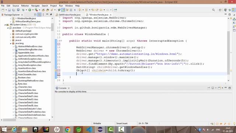Expand the java.io package node
This screenshot has width=236, height=133.
[x=11, y=40]
